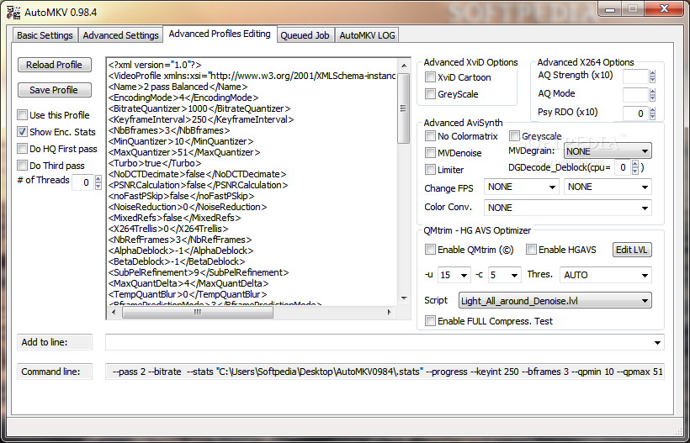
Task: Click the Save Profile button
Action: 54,90
